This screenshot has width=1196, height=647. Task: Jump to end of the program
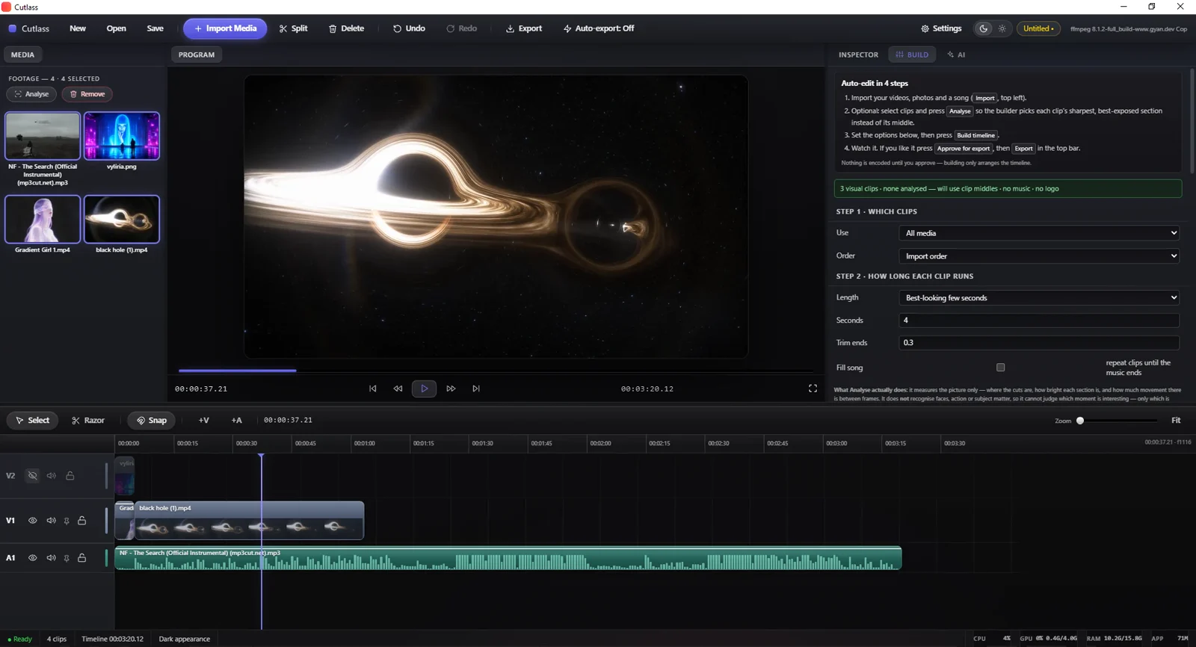pyautogui.click(x=476, y=388)
